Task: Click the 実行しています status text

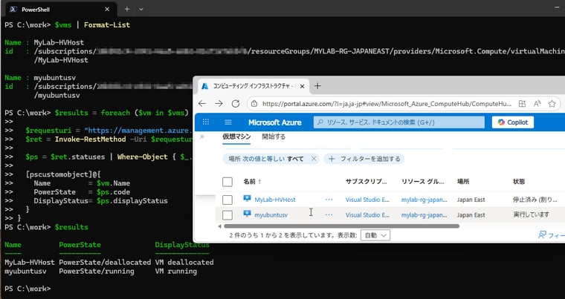Action: 531,215
